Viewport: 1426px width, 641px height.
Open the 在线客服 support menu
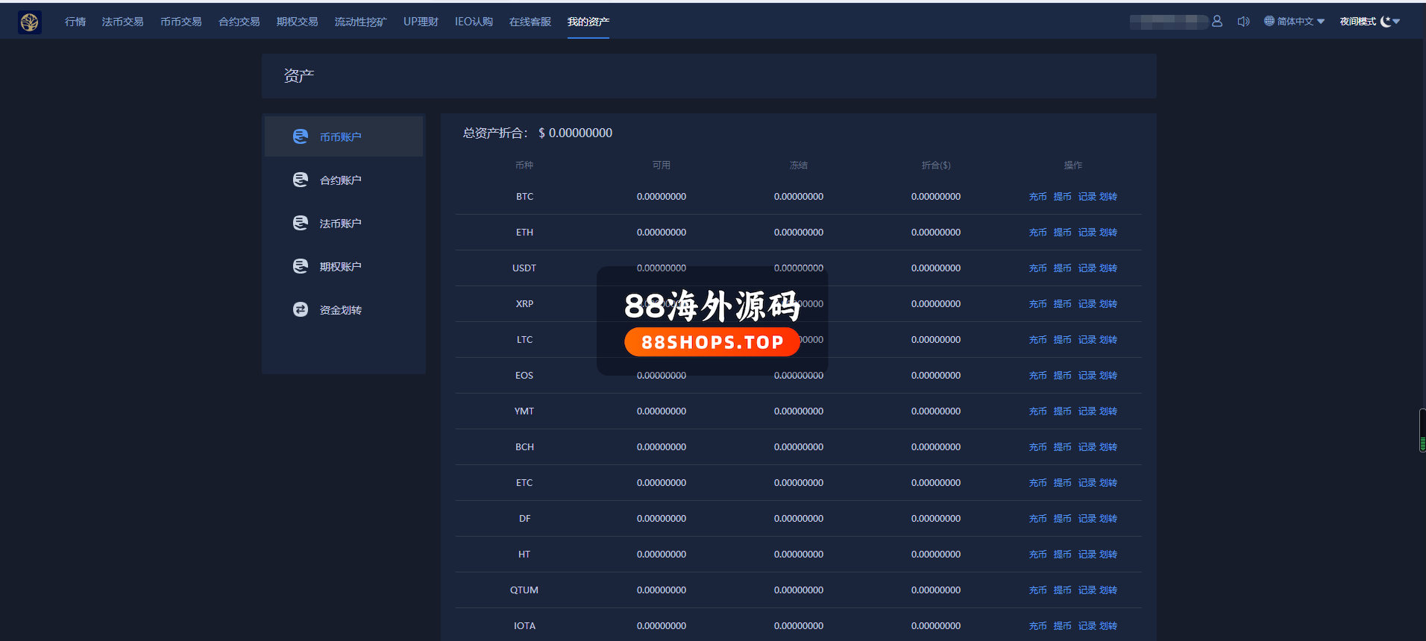coord(530,22)
